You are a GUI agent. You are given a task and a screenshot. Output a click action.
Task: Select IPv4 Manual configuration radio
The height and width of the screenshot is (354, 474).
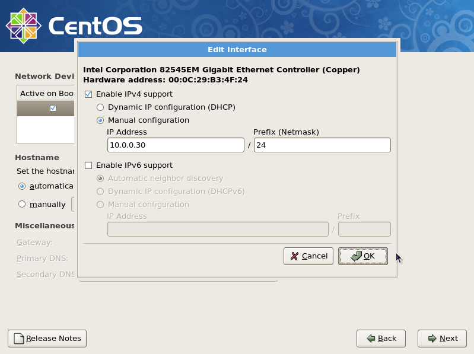tap(100, 120)
